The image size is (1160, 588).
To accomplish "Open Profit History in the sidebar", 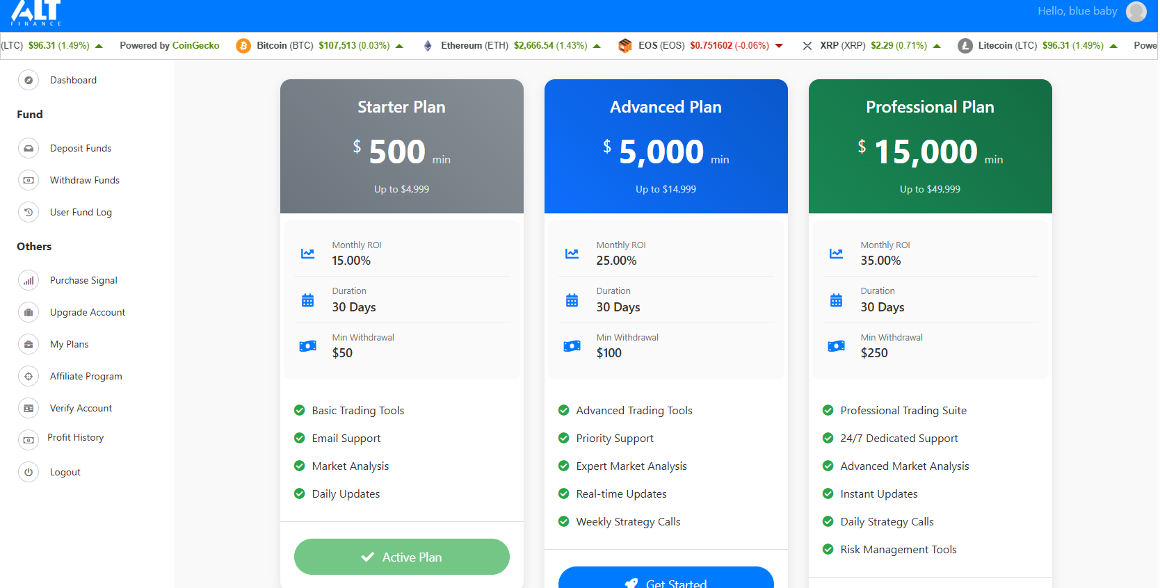I will 76,438.
